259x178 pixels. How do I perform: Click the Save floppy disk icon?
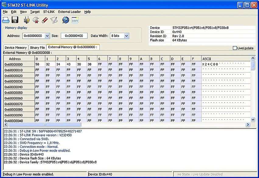coord(15,20)
